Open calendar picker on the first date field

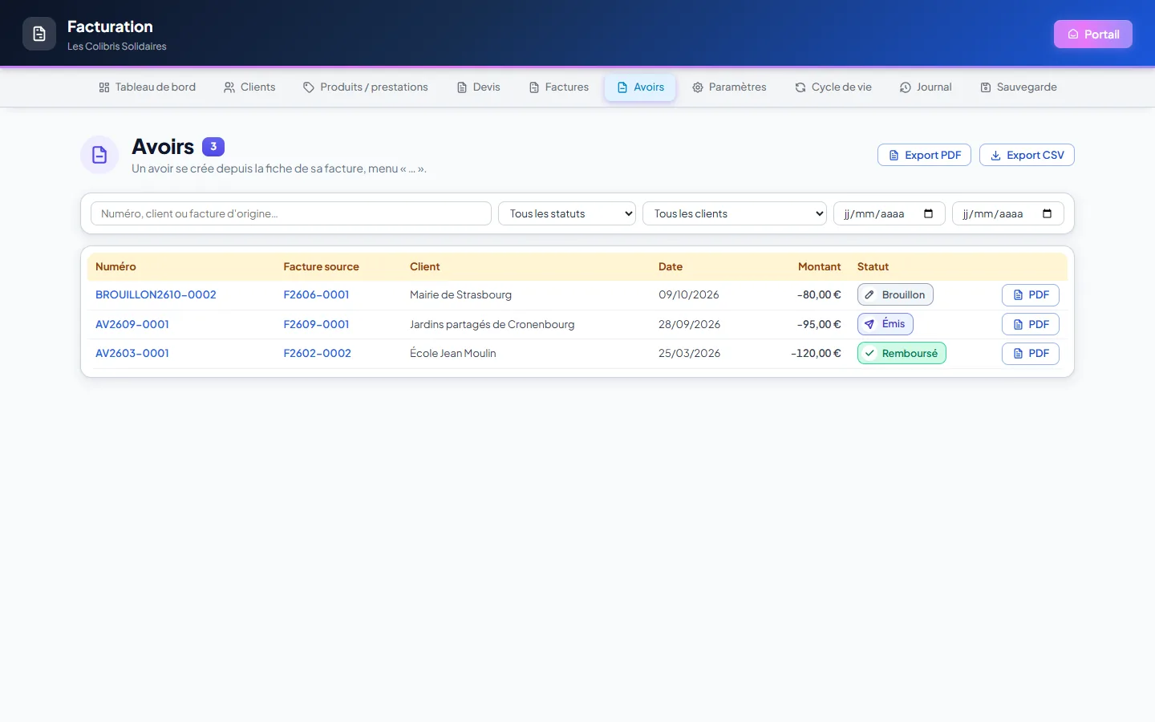coord(929,213)
